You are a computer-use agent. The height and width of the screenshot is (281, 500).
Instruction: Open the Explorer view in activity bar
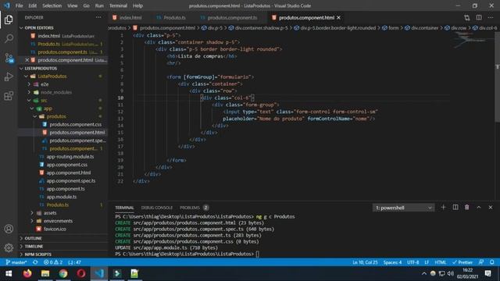pyautogui.click(x=9, y=20)
